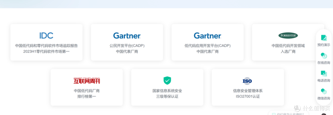Select text 三级等保认证

[x=167, y=97]
